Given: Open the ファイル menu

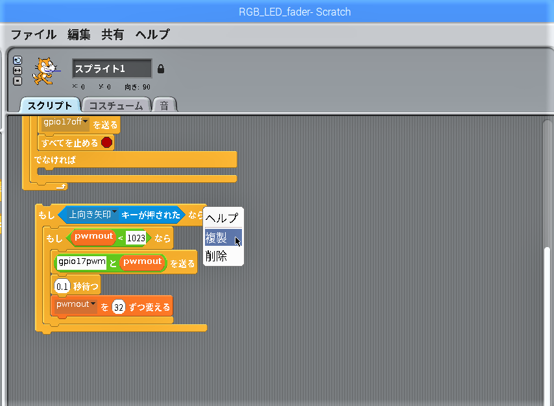Looking at the screenshot, I should click(x=34, y=34).
